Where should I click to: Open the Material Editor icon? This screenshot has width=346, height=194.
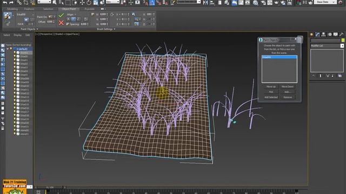(x=256, y=2)
